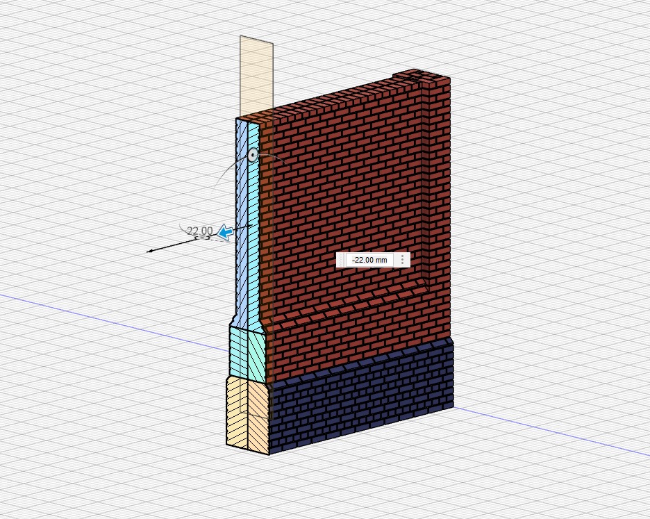Click the grip handle of the distance input box
This screenshot has width=650, height=519.
coord(341,260)
